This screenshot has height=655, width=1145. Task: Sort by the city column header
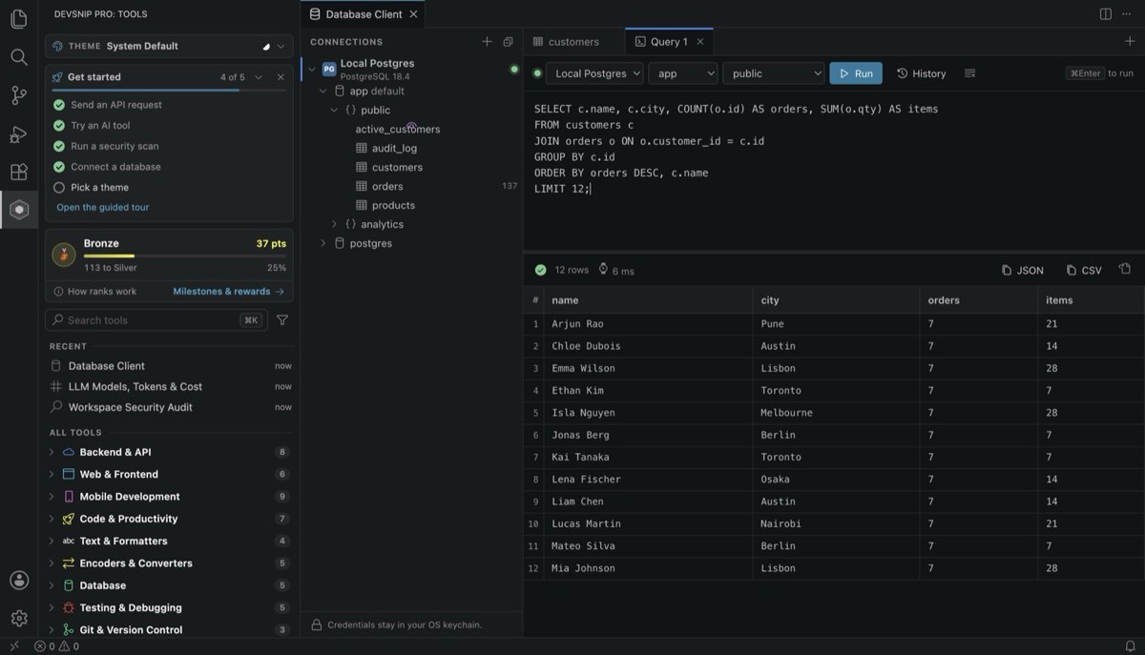[x=838, y=300]
